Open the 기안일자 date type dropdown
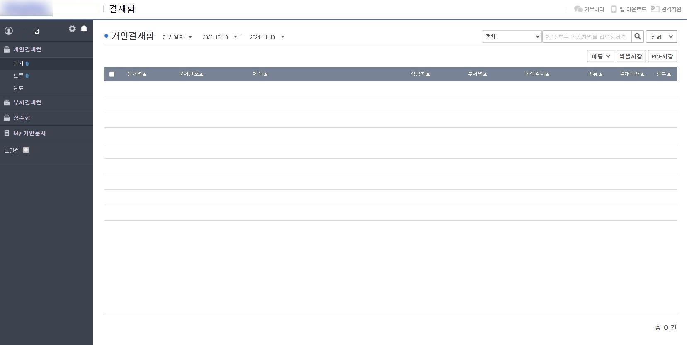The height and width of the screenshot is (345, 687). pyautogui.click(x=177, y=37)
